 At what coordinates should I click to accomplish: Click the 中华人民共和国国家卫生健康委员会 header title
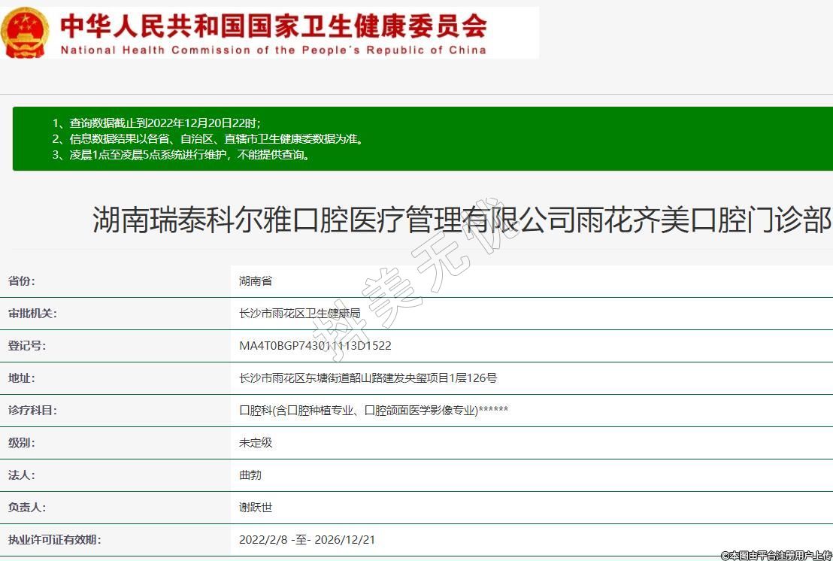273,25
